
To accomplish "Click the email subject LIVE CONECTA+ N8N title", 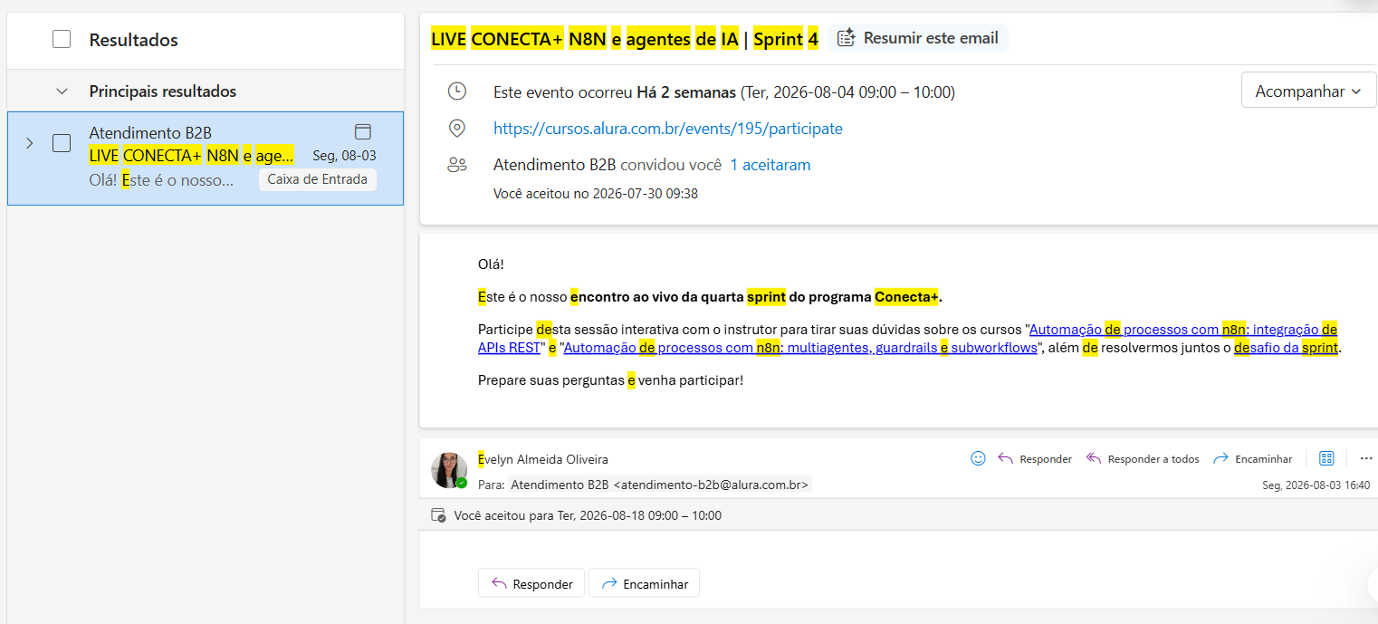I will (624, 38).
